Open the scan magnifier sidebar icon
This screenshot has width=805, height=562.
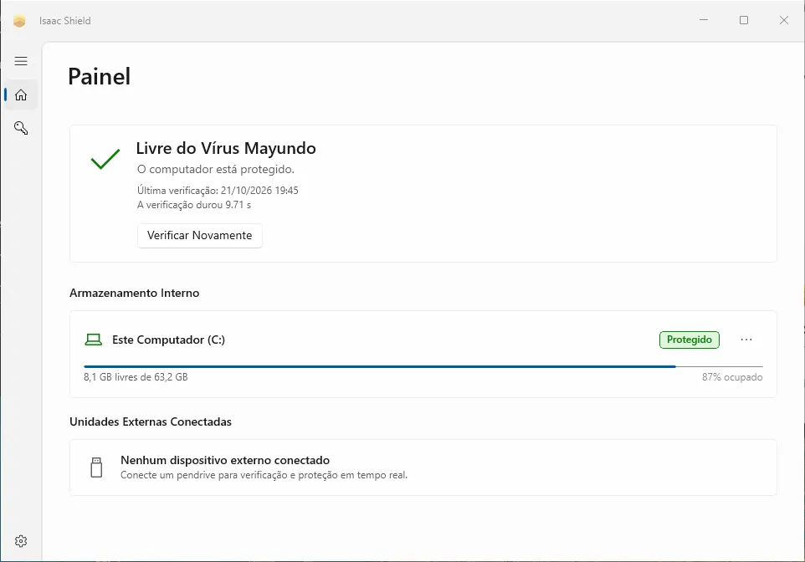pyautogui.click(x=21, y=128)
